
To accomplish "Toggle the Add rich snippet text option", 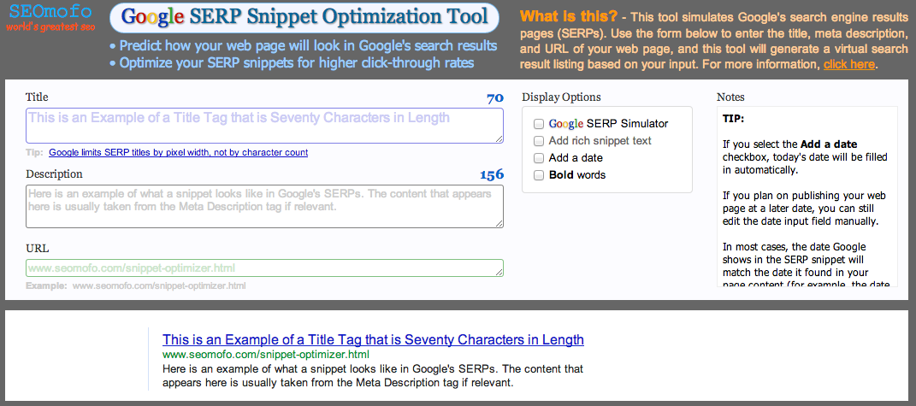I will [539, 141].
